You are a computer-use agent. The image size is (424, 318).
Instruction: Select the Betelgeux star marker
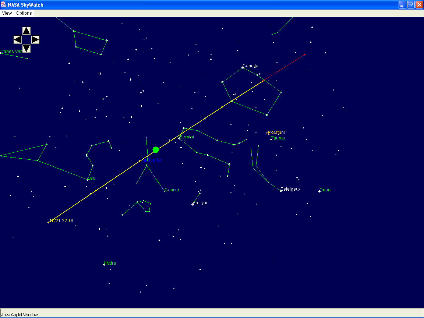click(280, 191)
